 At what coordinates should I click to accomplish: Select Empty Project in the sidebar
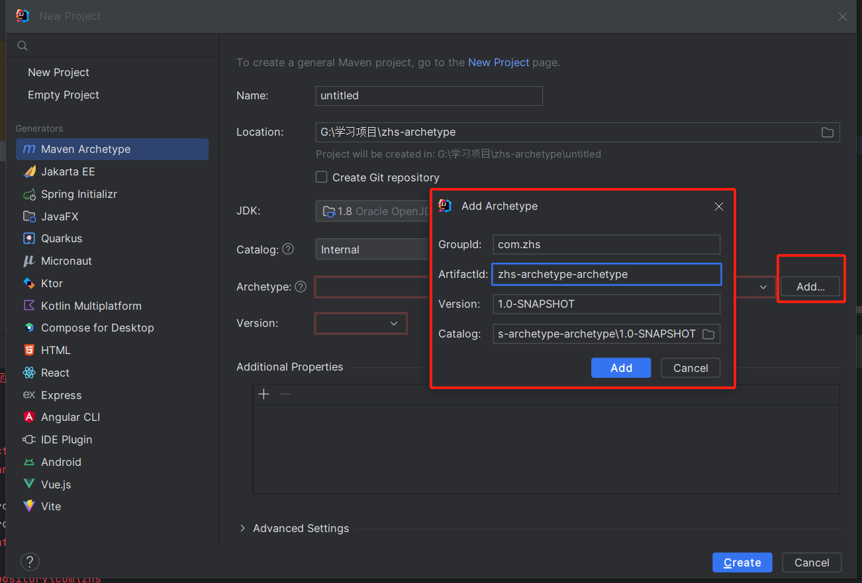point(64,95)
